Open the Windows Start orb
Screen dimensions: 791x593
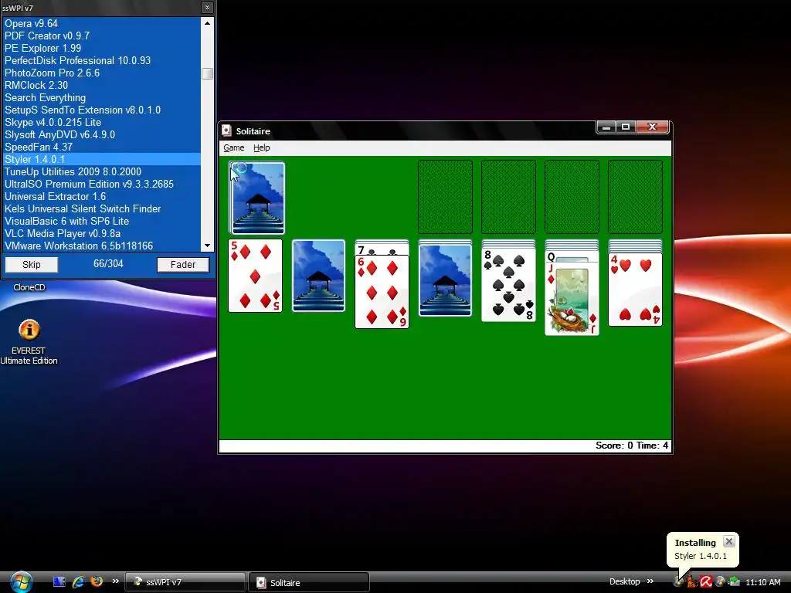coord(21,582)
